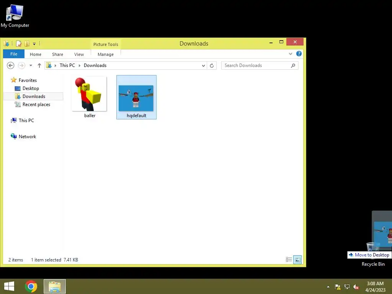Click the magnifier search icon
Screen dimensions: 392x294
pos(293,65)
